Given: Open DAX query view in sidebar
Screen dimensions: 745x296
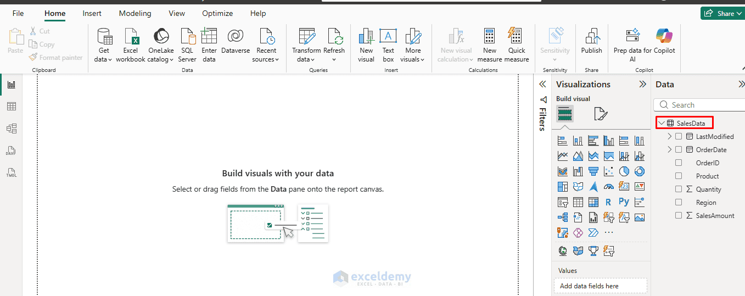Looking at the screenshot, I should [x=11, y=150].
